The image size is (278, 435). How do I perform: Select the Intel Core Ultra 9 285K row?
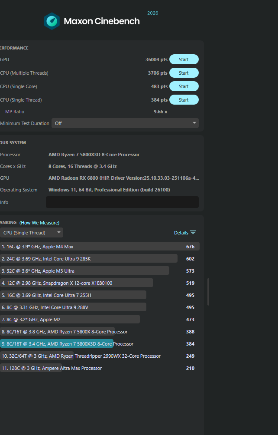coord(100,259)
